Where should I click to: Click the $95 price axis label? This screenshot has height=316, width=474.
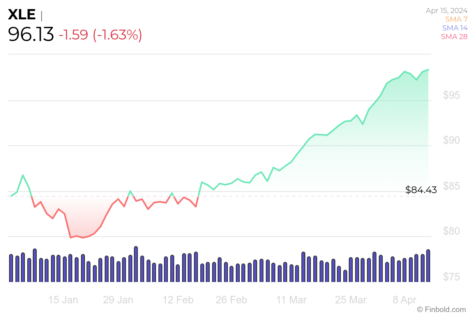tap(451, 96)
